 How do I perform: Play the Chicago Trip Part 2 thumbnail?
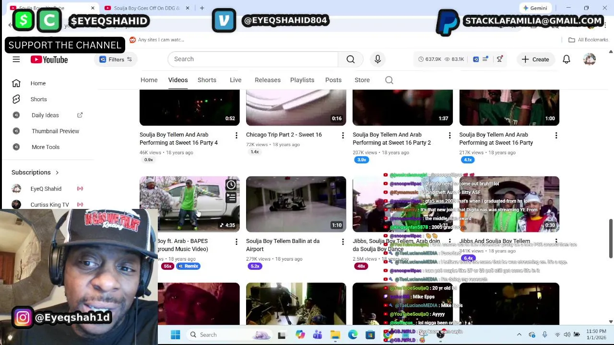(x=296, y=107)
